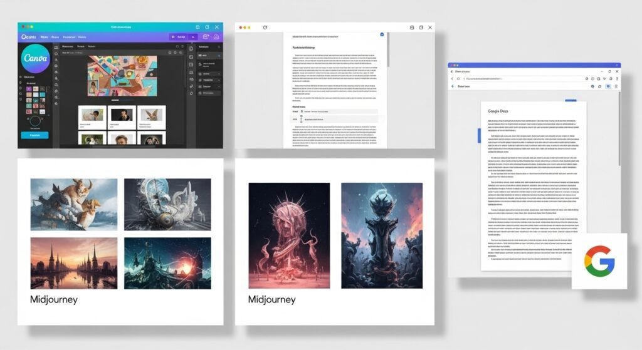
Task: Click the top icon in Canva's right tool strip
Action: tap(191, 48)
